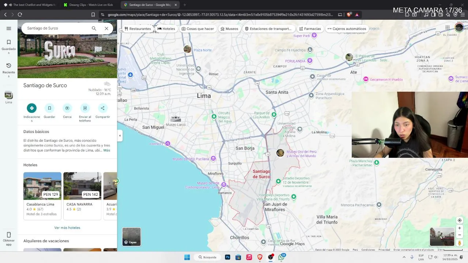This screenshot has width=468, height=263.
Task: Open Photoshop from the taskbar
Action: [227, 257]
